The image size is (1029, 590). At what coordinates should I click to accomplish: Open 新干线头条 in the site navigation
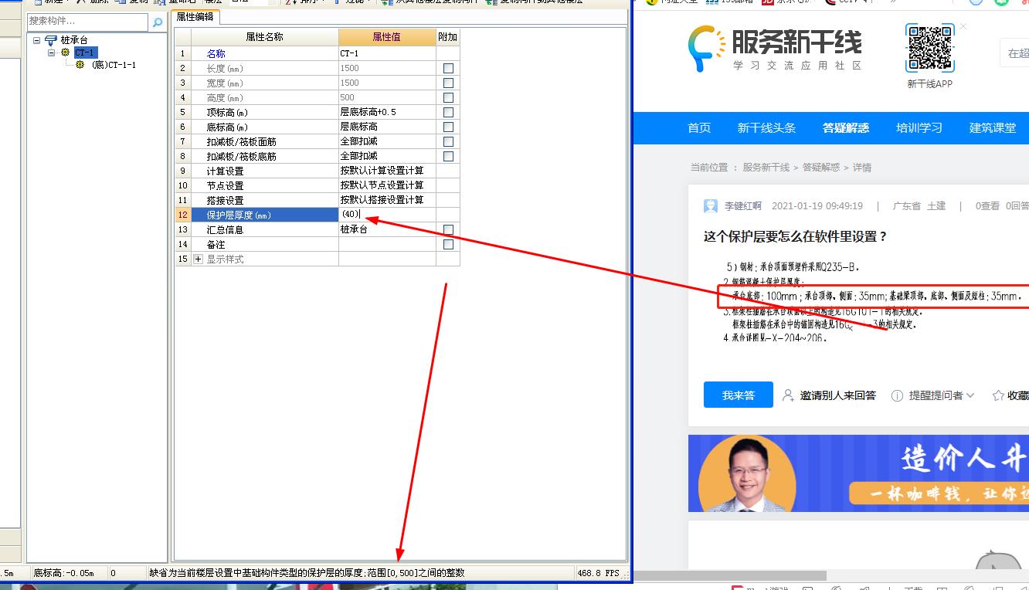coord(766,128)
